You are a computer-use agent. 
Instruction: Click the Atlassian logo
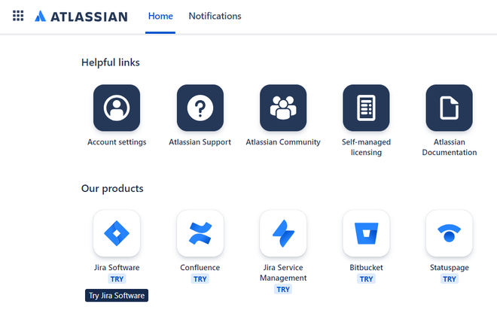[81, 16]
